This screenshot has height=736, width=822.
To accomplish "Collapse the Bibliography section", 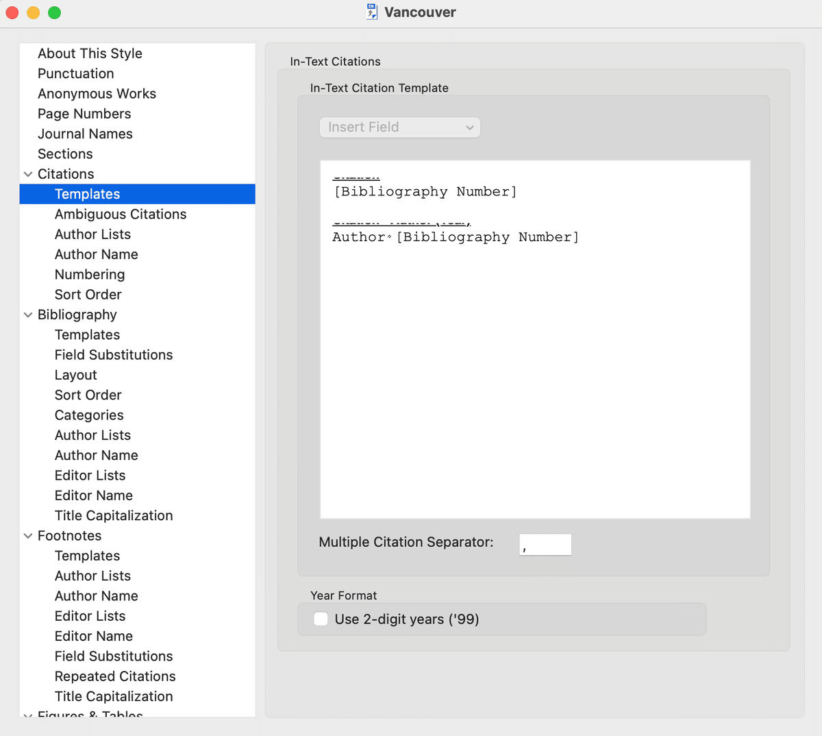I will point(28,315).
